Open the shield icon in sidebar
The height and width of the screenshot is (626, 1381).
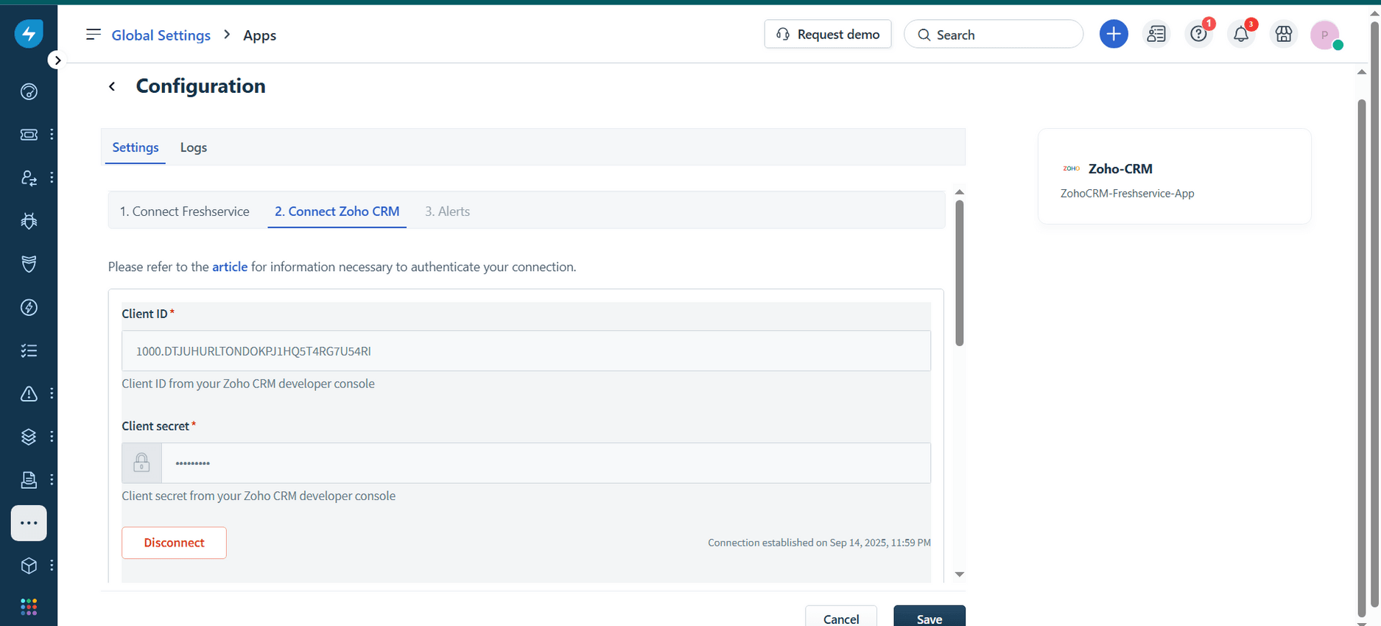tap(29, 264)
